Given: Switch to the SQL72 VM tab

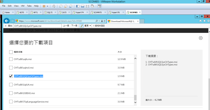Looking at the screenshot, I should point(49,12).
